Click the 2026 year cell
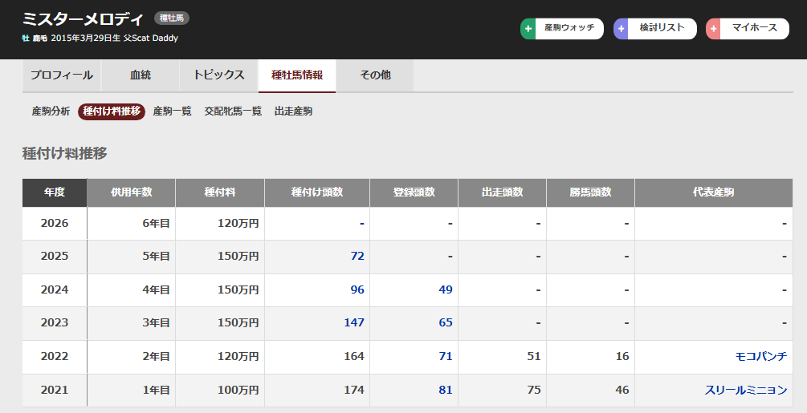The height and width of the screenshot is (413, 807). (x=55, y=224)
